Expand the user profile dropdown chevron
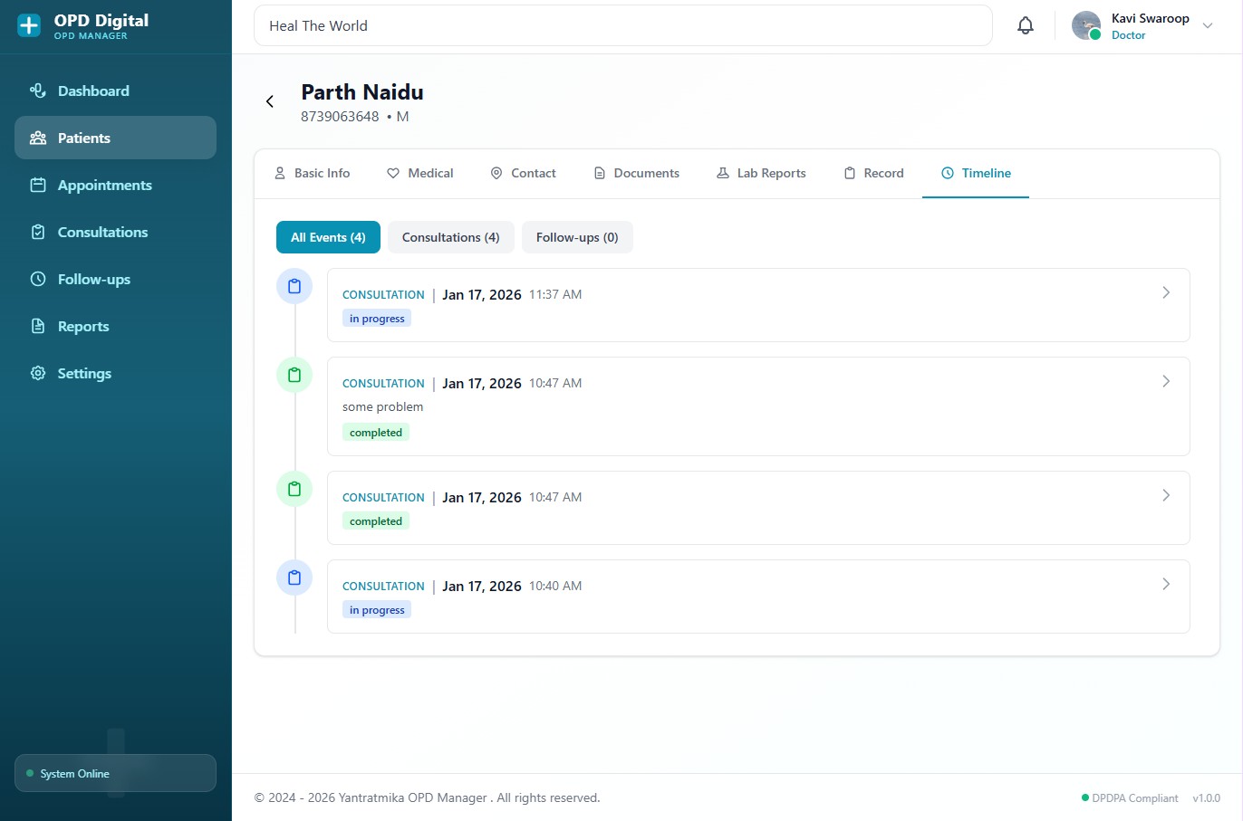Viewport: 1243px width, 821px height. pos(1207,25)
